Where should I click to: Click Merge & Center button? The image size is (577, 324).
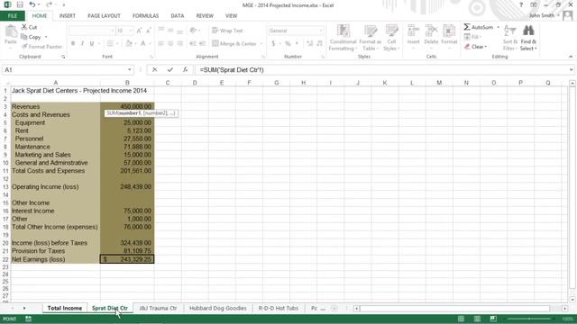[234, 43]
